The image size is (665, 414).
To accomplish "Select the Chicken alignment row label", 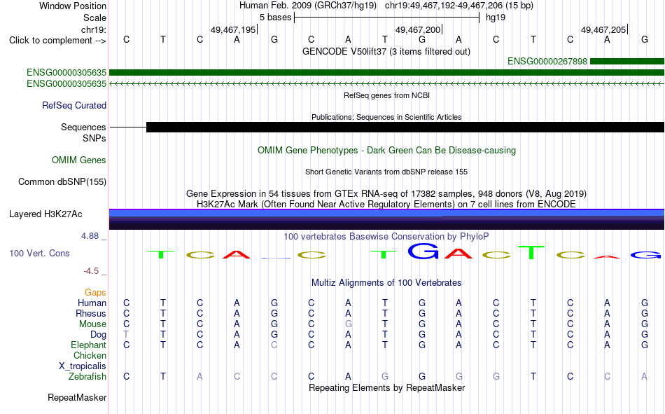I will 90,356.
